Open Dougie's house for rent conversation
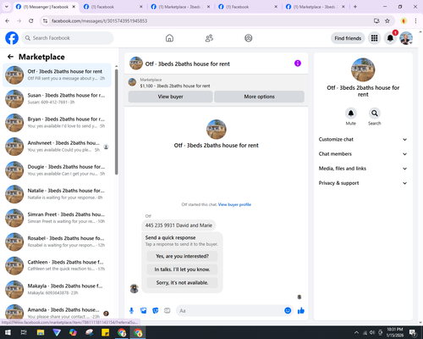 [57, 170]
